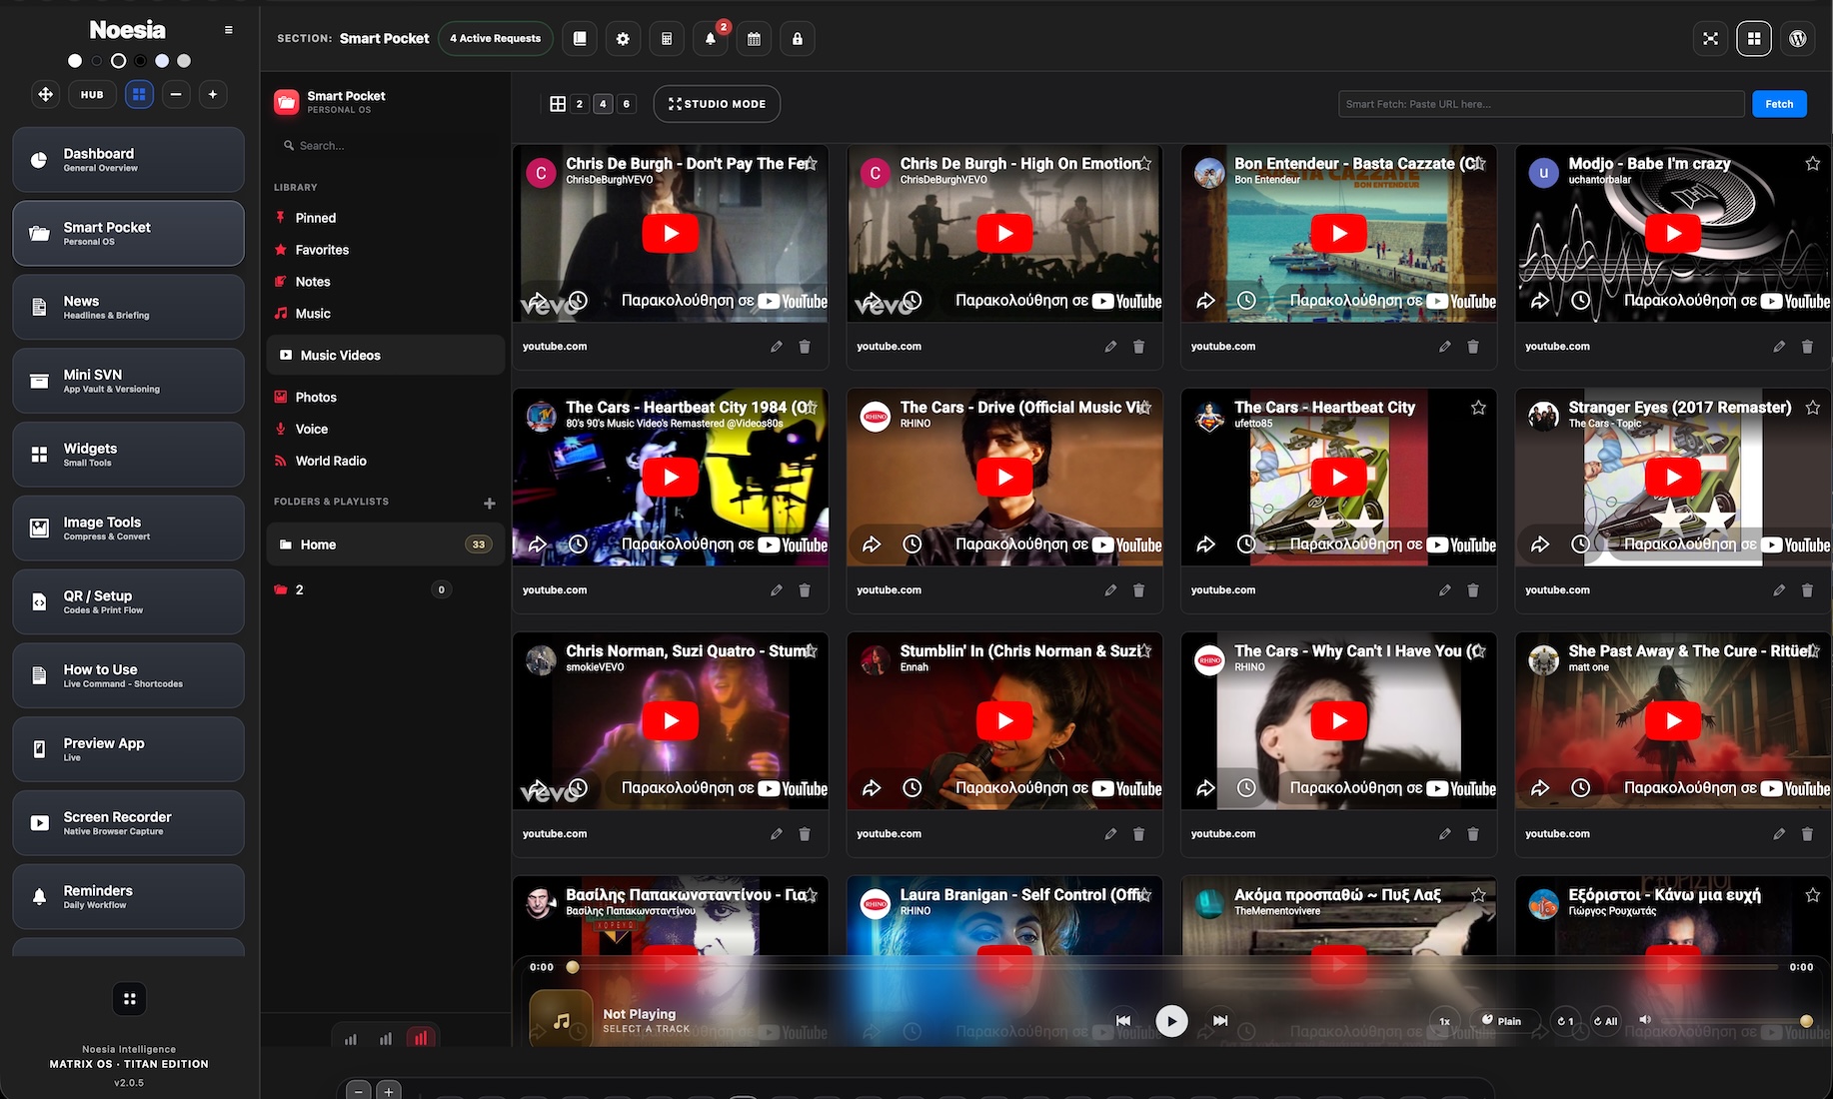The width and height of the screenshot is (1833, 1099).
Task: Open the 1x playback speed selector
Action: [1444, 1021]
